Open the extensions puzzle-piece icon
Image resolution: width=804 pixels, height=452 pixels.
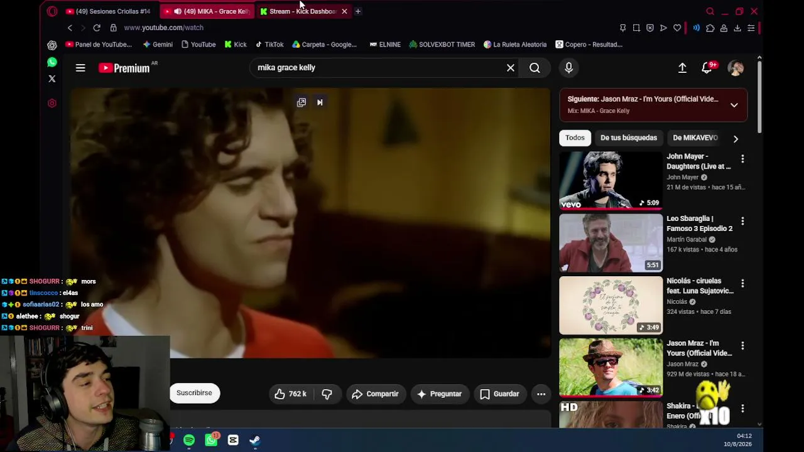pos(710,28)
